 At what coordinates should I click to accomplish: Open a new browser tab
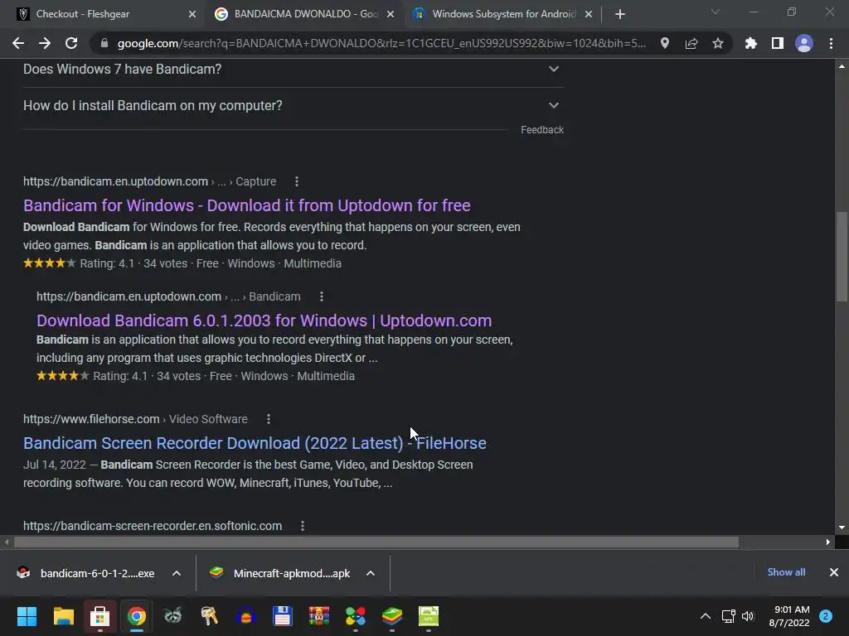pos(620,14)
